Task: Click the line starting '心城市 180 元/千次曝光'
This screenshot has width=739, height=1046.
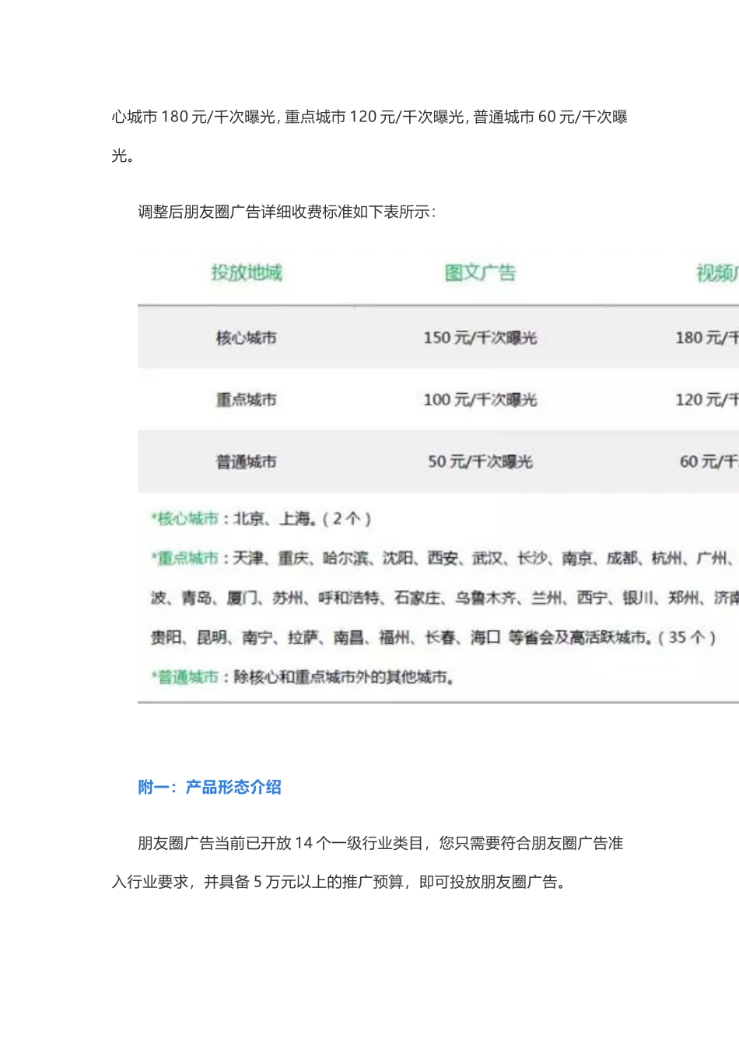Action: (369, 117)
